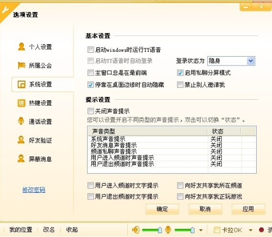Select 用户进入频道时声音提示 row
This screenshot has height=237, width=272.
pos(172,157)
